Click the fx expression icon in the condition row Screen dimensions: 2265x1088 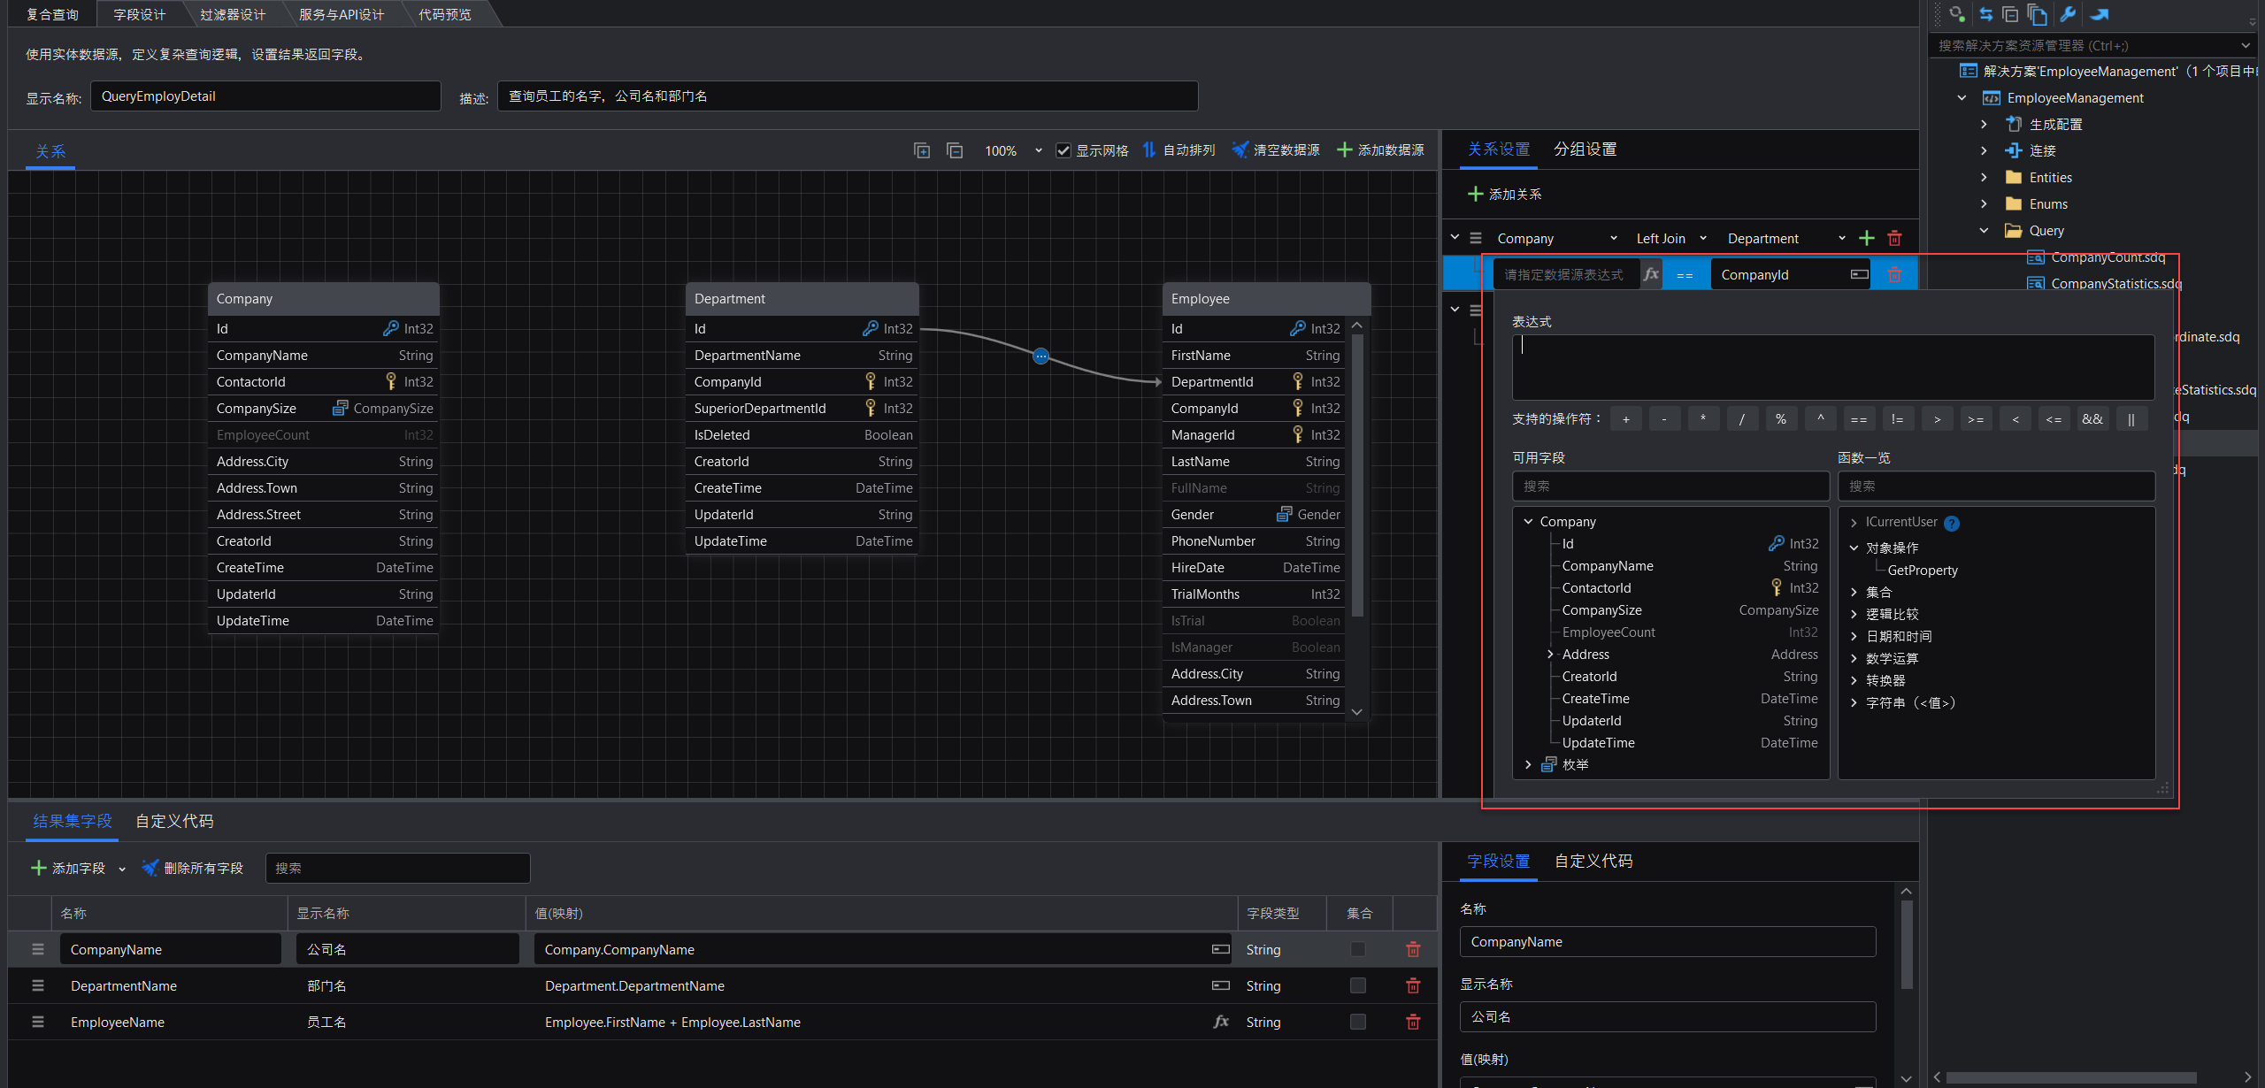(x=1651, y=274)
